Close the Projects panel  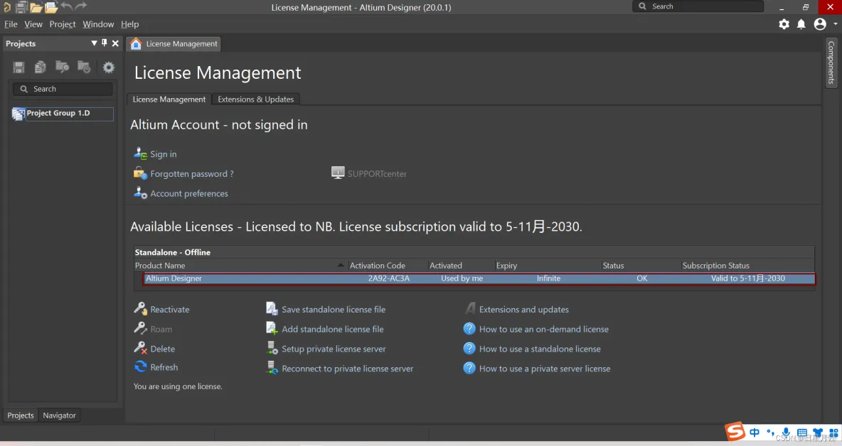(115, 43)
